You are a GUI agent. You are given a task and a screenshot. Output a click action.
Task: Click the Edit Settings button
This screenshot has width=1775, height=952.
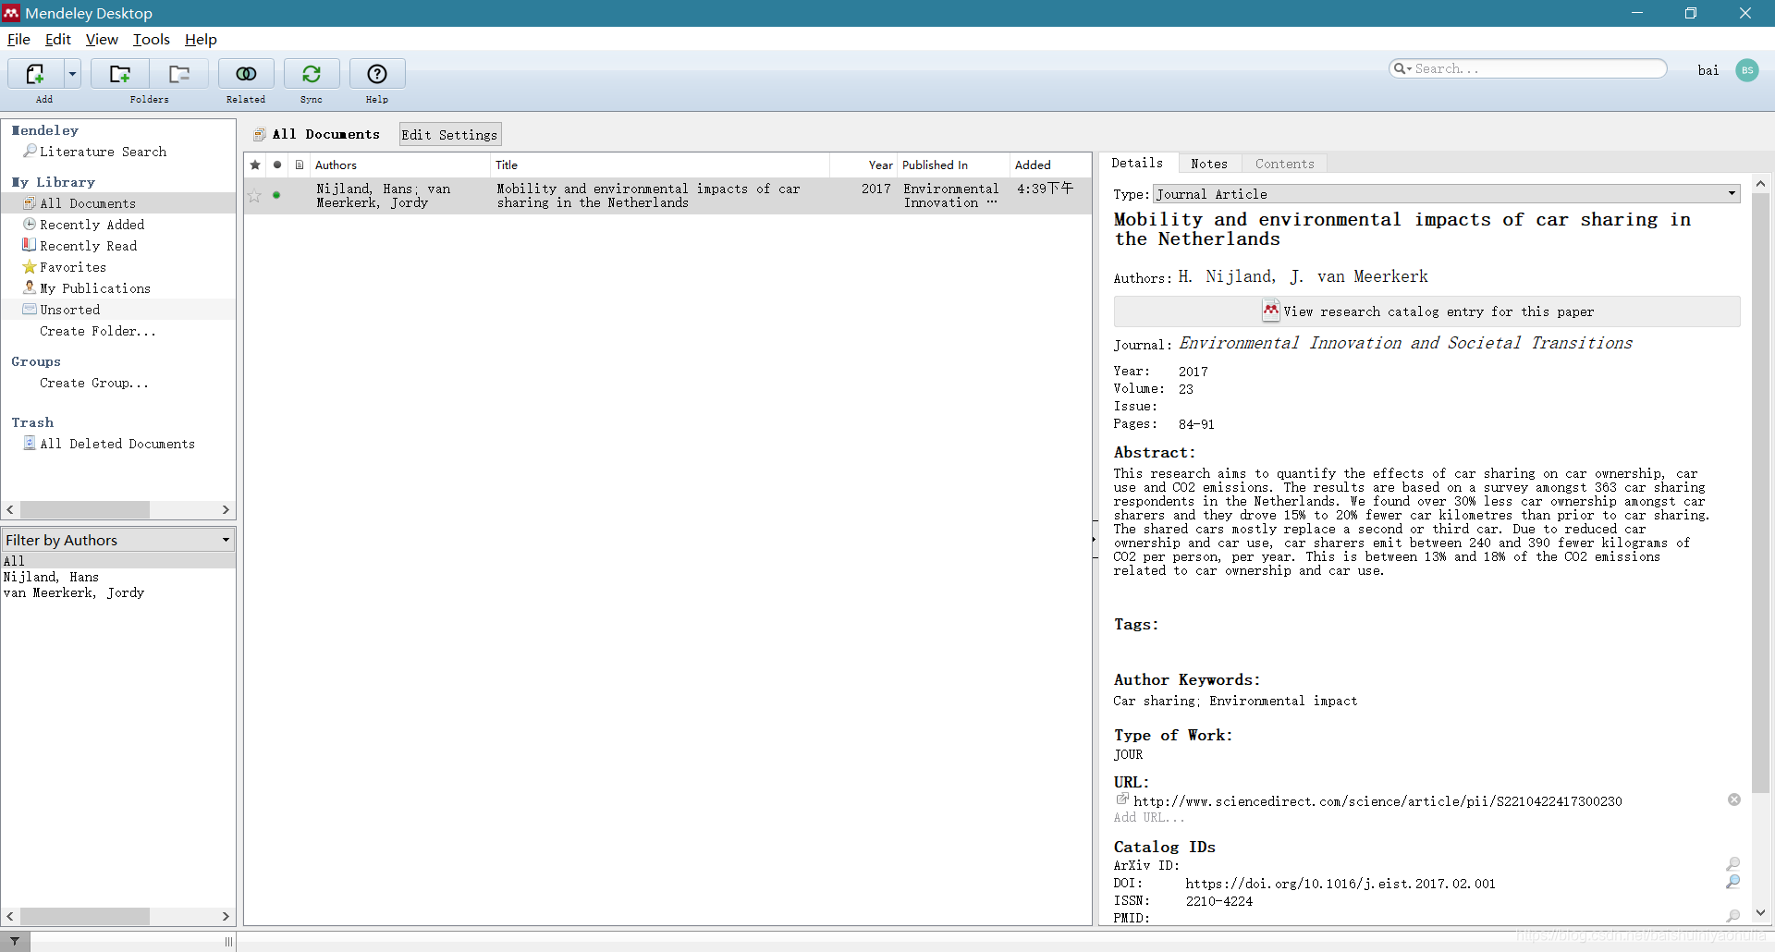point(449,135)
